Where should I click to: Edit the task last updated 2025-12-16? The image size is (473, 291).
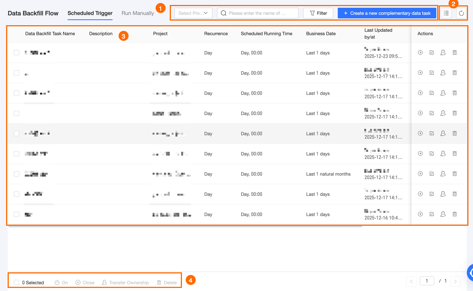click(x=432, y=214)
